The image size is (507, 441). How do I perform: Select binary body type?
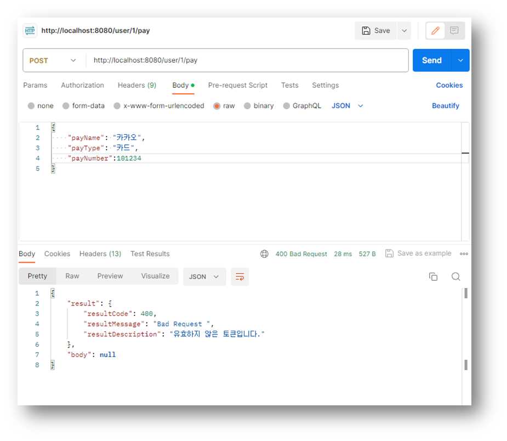tap(259, 106)
